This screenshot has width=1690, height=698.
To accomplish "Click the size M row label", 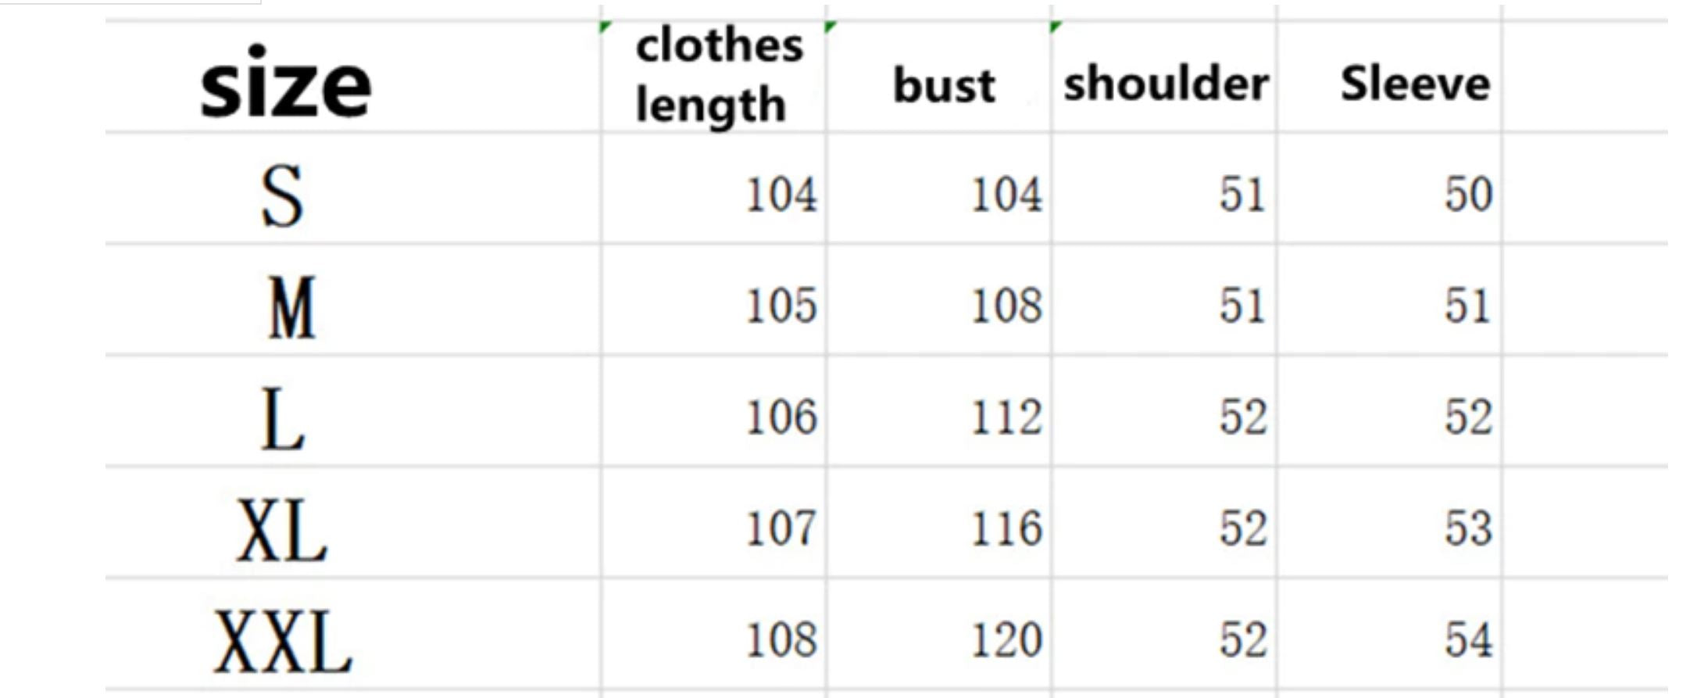I will point(291,307).
